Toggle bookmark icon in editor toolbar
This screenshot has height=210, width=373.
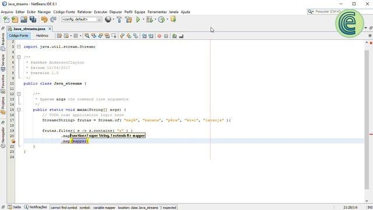136,36
